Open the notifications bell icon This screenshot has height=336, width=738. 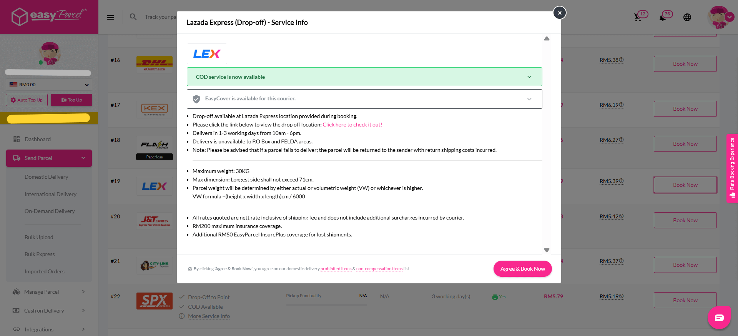(x=663, y=17)
